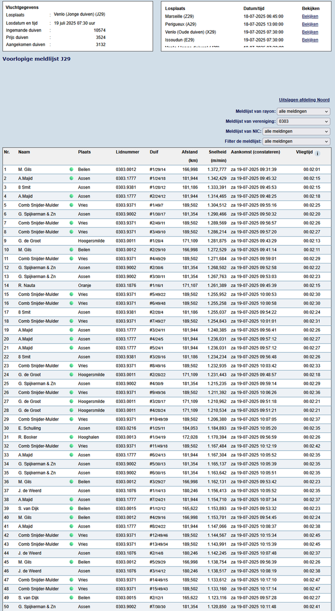This screenshot has height=611, width=335.
Task: Click green dot in row 49 S. van Dijk
Action: click(x=71, y=597)
